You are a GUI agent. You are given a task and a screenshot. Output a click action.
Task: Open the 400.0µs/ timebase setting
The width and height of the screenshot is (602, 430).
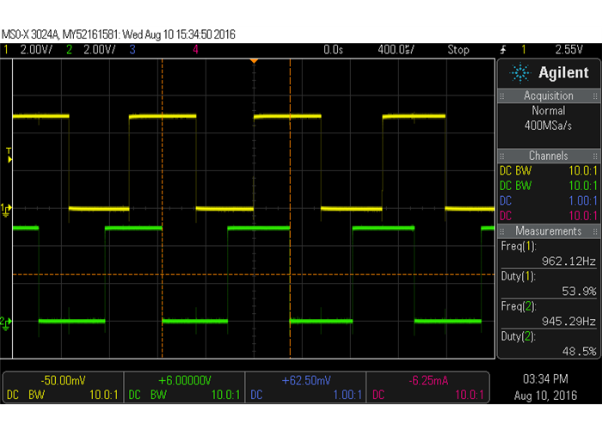click(396, 50)
